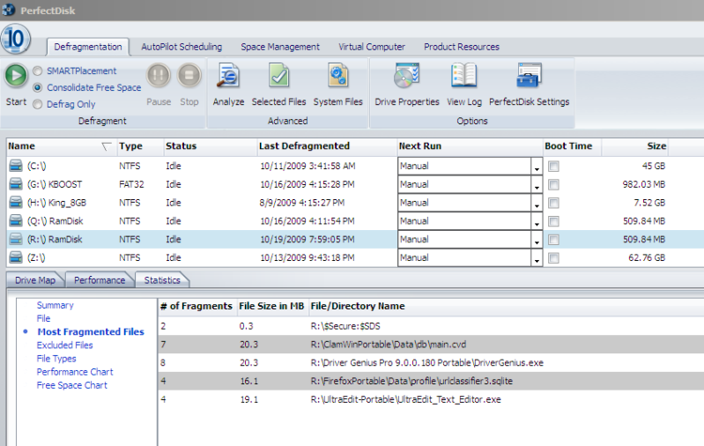
Task: Click the PerfectDisk 10 application orb
Action: click(15, 39)
